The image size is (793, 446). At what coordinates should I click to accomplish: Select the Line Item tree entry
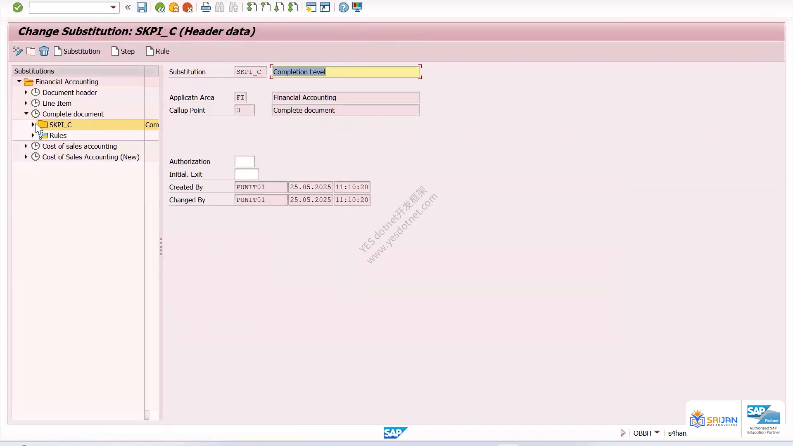(57, 103)
